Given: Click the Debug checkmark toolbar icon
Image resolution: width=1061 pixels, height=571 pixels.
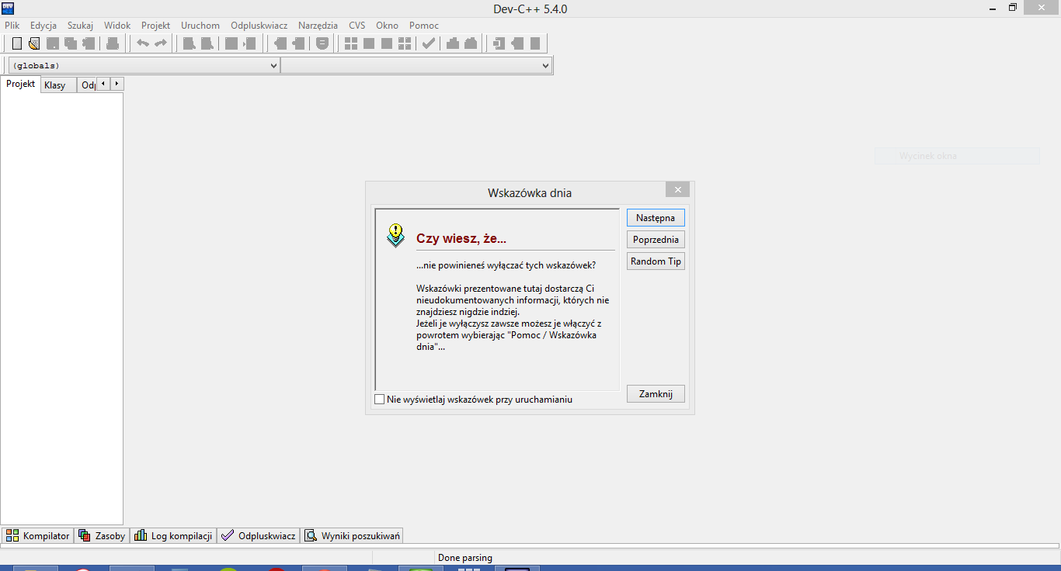Looking at the screenshot, I should click(428, 43).
